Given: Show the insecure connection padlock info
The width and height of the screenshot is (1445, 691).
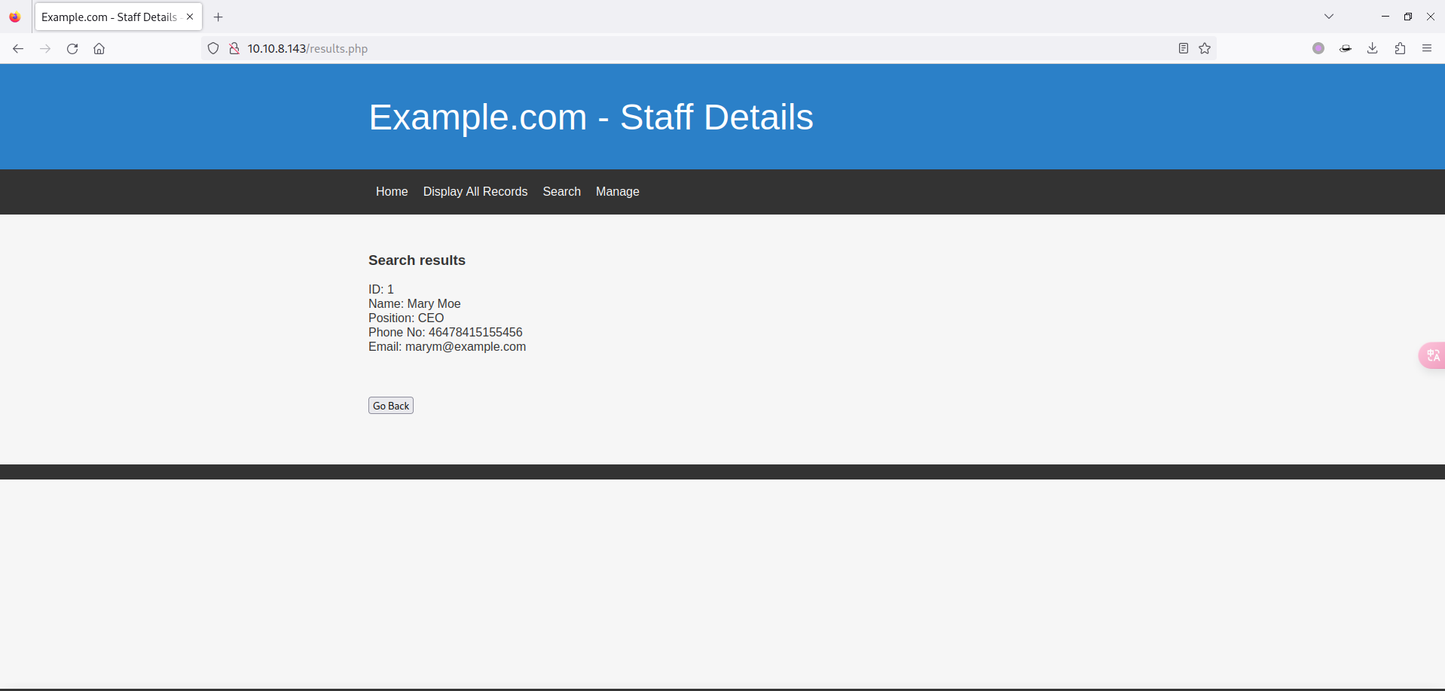Looking at the screenshot, I should [x=234, y=49].
